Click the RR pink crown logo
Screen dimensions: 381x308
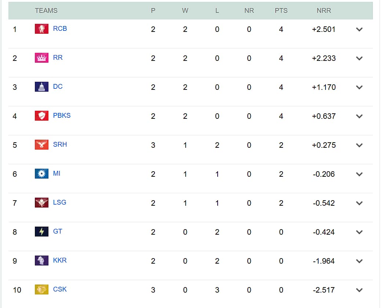(41, 58)
